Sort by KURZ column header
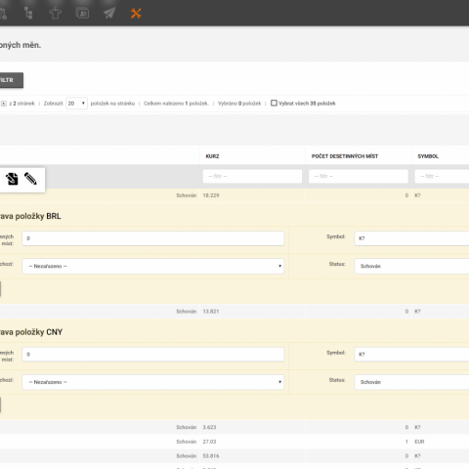Screen dimensions: 469x469 pos(212,156)
